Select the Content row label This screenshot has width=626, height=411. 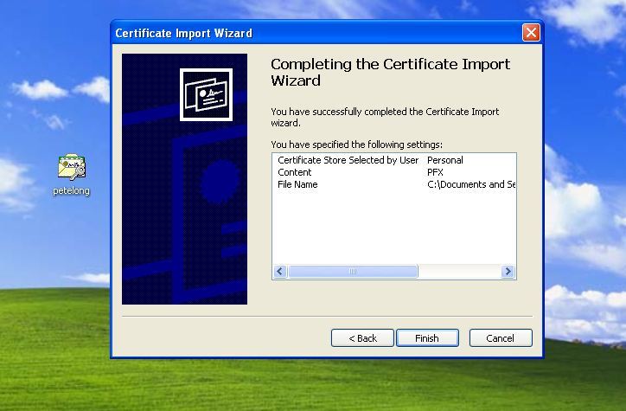pyautogui.click(x=295, y=172)
